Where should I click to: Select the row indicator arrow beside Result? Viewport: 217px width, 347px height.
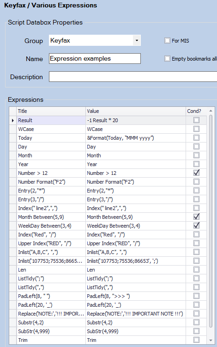(x=12, y=120)
